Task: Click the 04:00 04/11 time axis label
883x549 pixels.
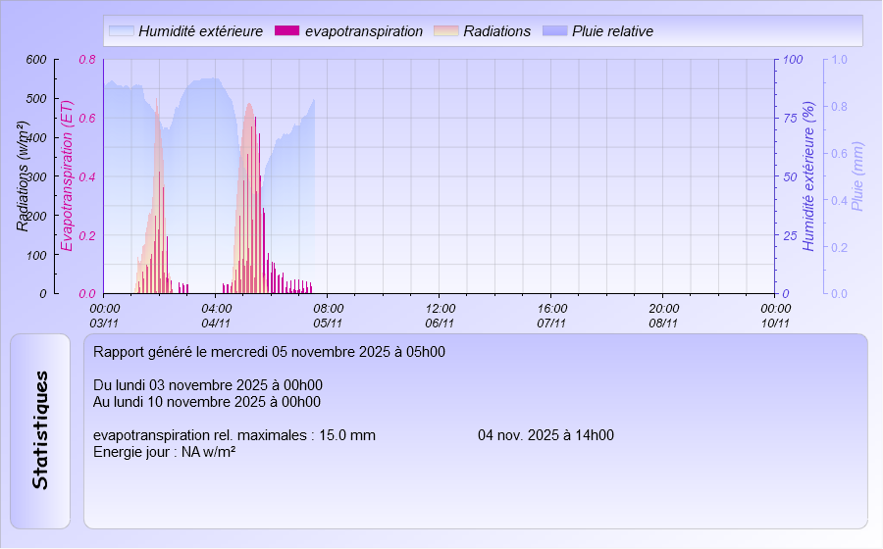Action: pos(216,316)
